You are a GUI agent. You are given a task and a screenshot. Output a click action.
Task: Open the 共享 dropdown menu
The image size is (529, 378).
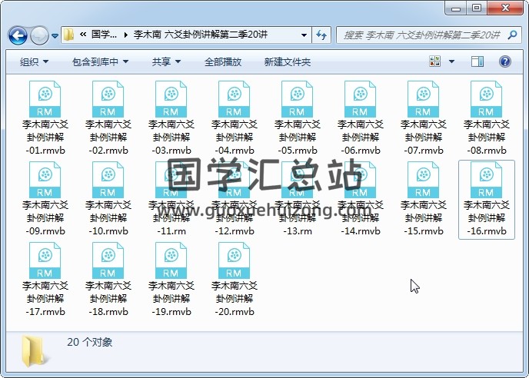pyautogui.click(x=166, y=61)
